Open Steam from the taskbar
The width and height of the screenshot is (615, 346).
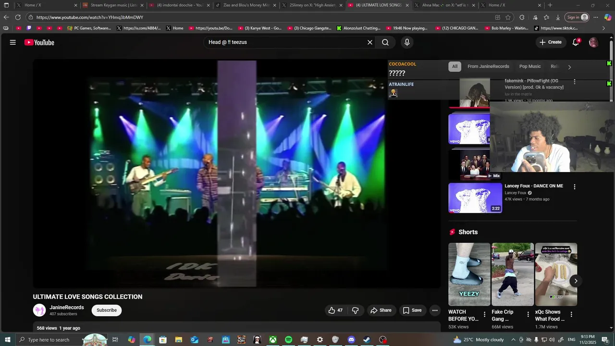point(367,340)
